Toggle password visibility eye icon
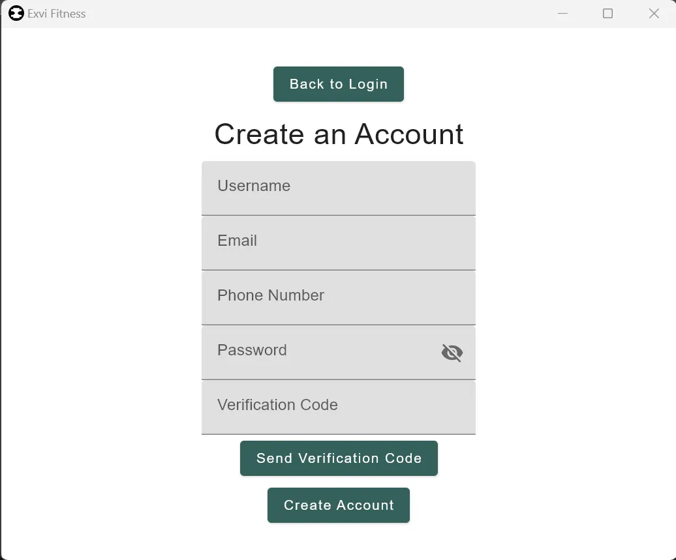The height and width of the screenshot is (560, 676). pos(452,353)
